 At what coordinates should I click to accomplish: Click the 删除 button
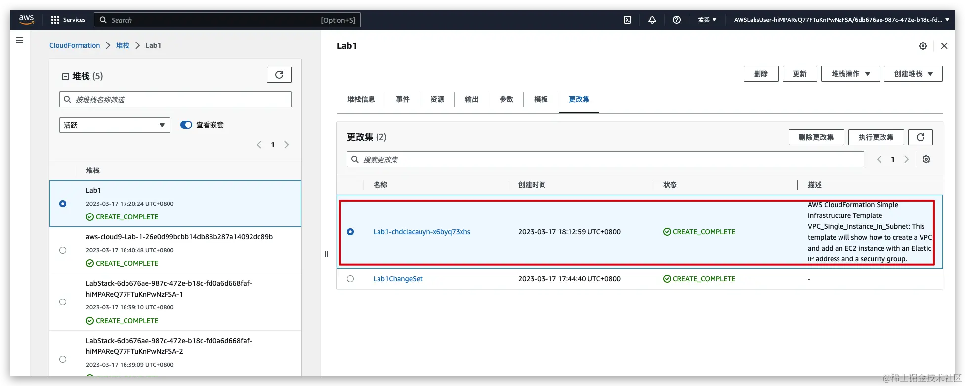[x=761, y=74]
